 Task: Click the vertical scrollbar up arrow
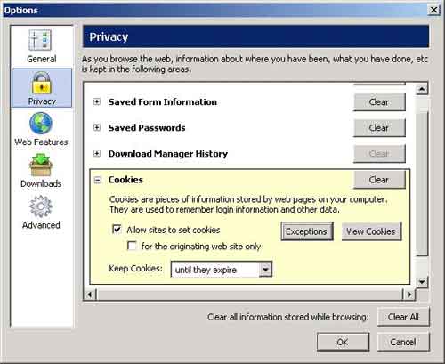[422, 89]
